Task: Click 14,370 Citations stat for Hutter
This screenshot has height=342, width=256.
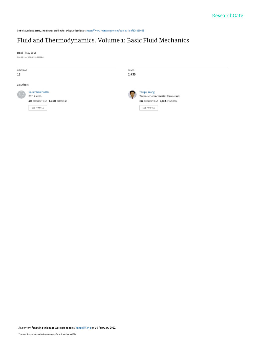Action: [x=58, y=101]
